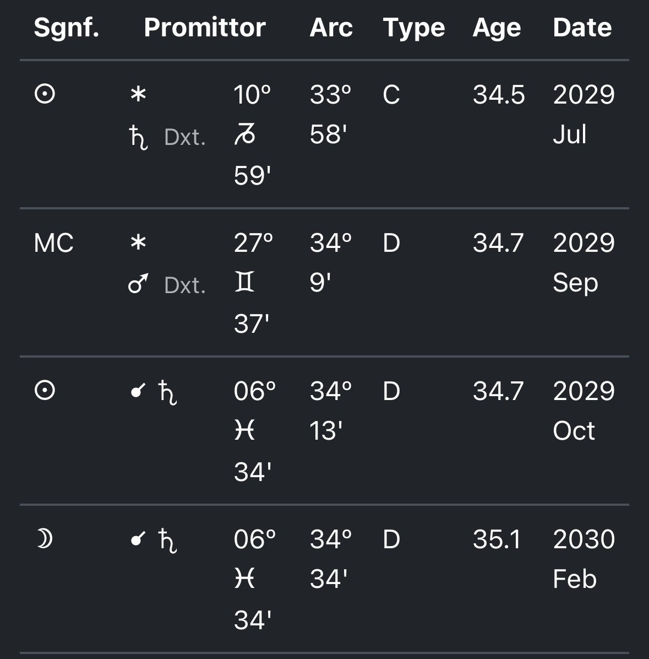Click the Saturn glyph next to first Dxt.
The width and height of the screenshot is (649, 659).
(138, 137)
